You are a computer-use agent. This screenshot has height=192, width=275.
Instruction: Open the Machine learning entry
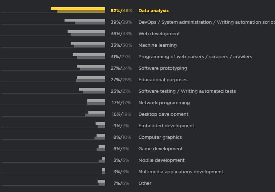point(157,45)
